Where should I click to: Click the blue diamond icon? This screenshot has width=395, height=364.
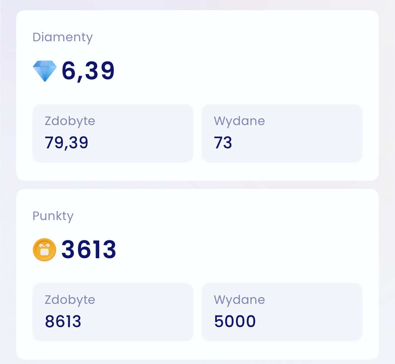click(x=45, y=71)
